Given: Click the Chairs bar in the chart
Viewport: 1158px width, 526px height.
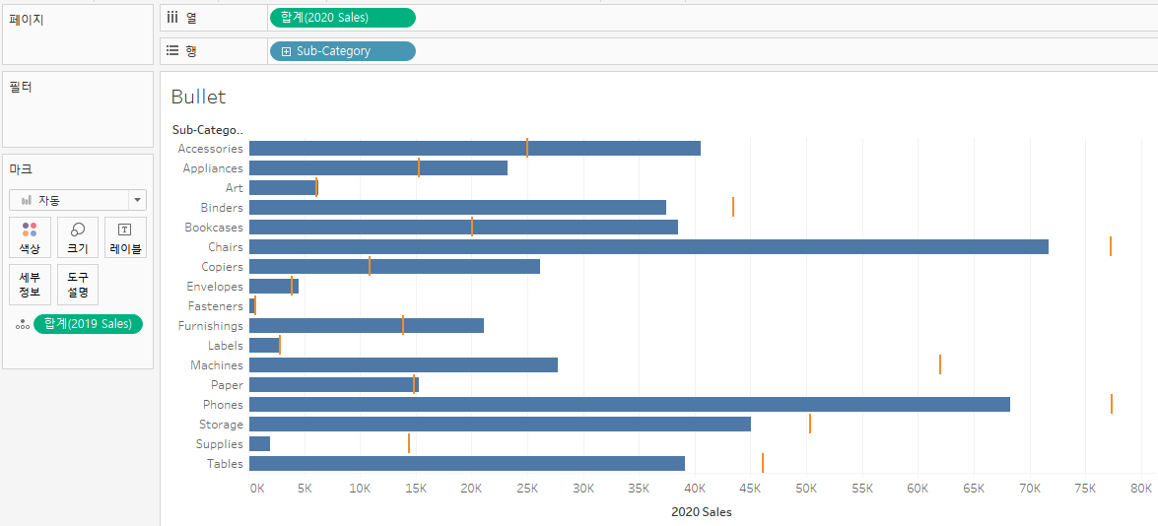Looking at the screenshot, I should click(x=648, y=246).
